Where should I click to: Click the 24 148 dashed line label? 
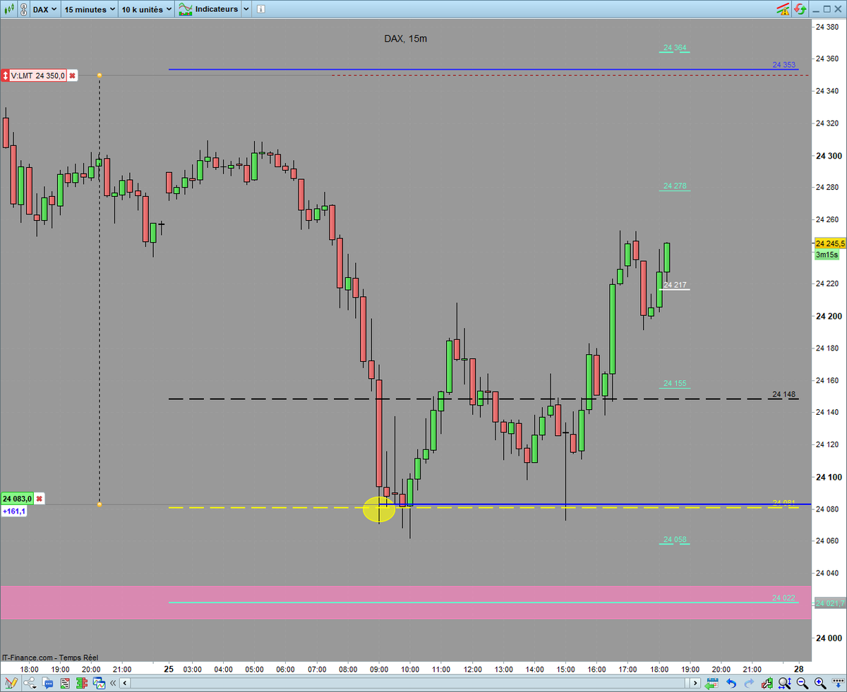click(783, 394)
